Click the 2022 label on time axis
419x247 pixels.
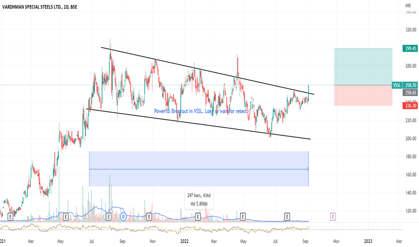pos(184,241)
